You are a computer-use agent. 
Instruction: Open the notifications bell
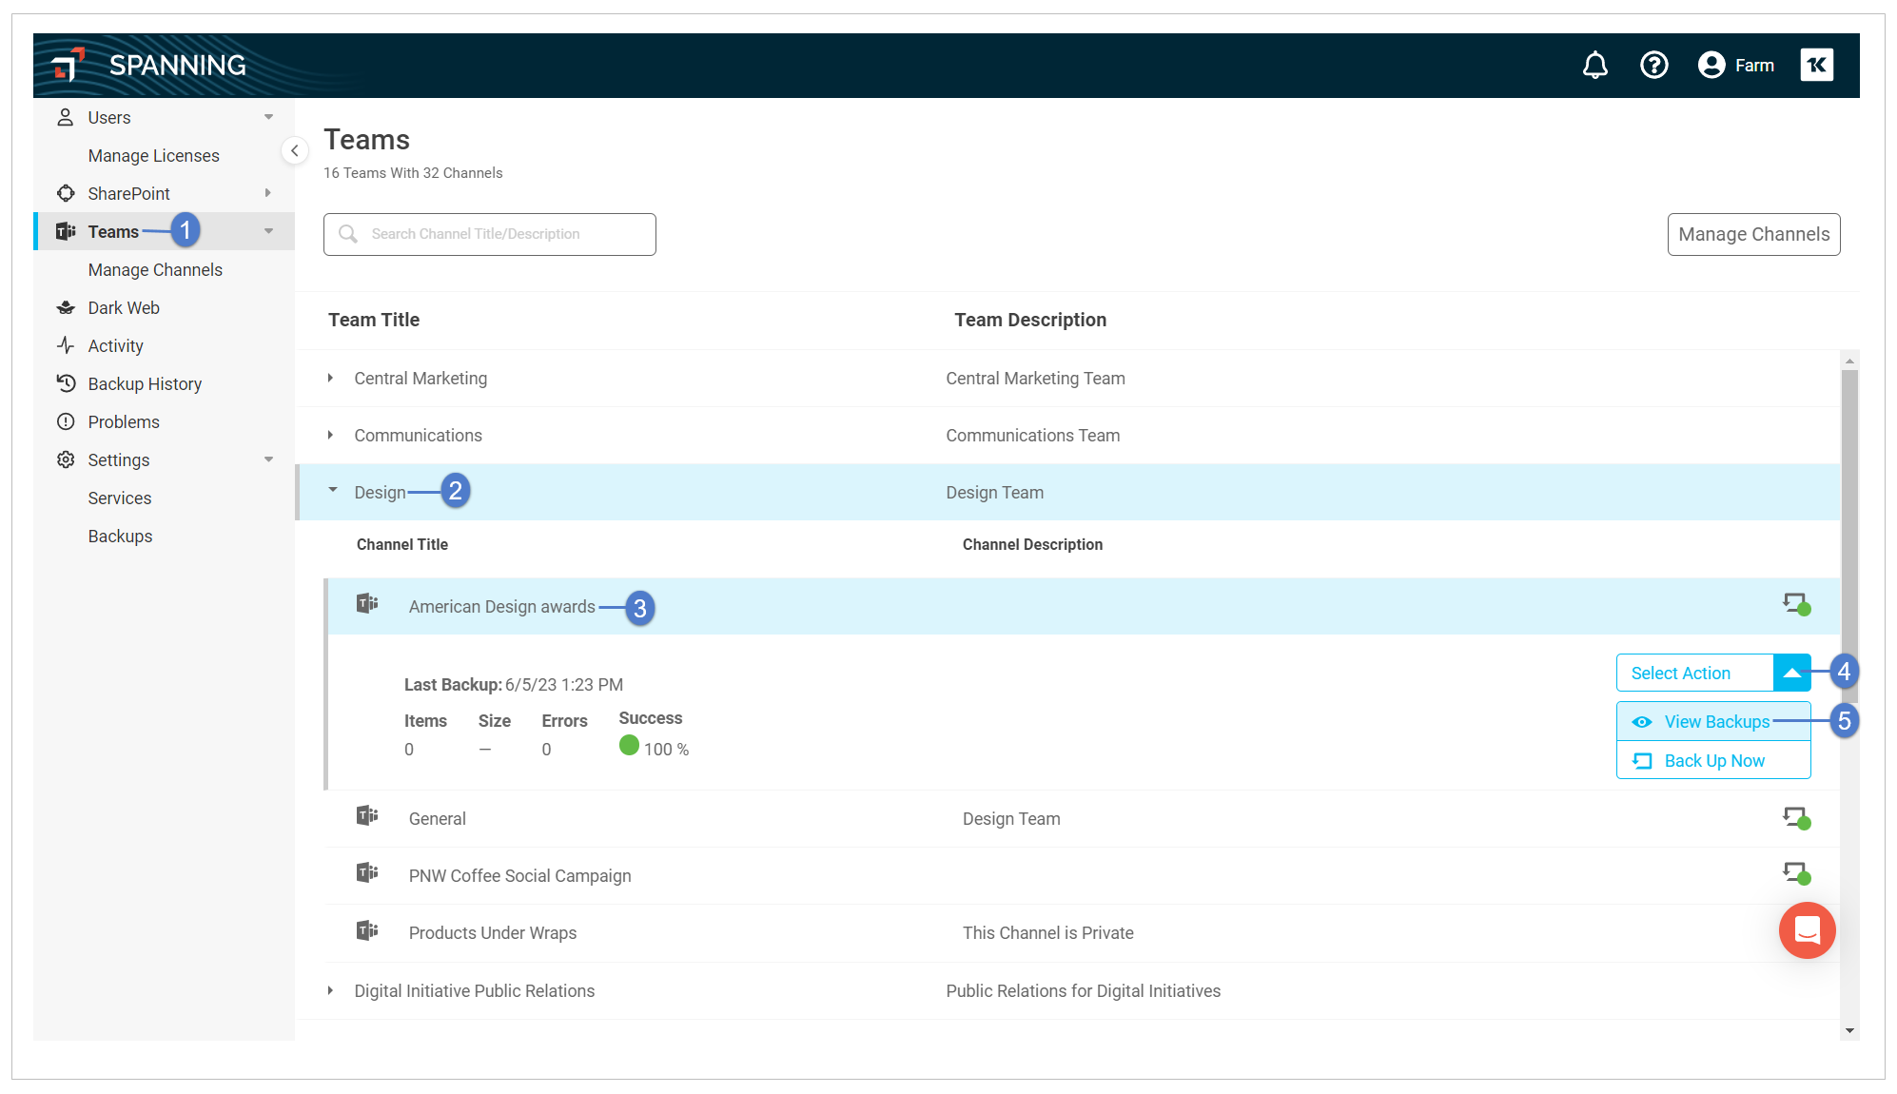(1595, 66)
